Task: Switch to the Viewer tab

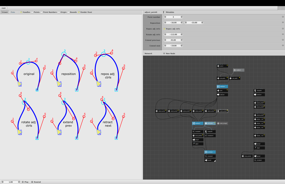Action: (x=5, y=12)
